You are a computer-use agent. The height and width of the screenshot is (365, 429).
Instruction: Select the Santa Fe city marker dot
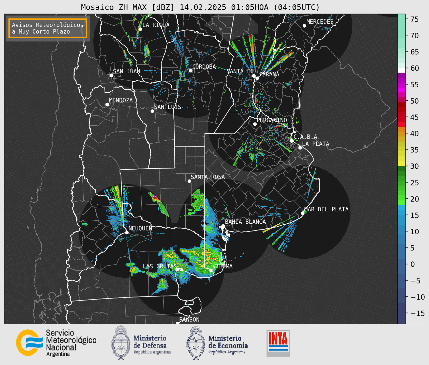(x=254, y=76)
